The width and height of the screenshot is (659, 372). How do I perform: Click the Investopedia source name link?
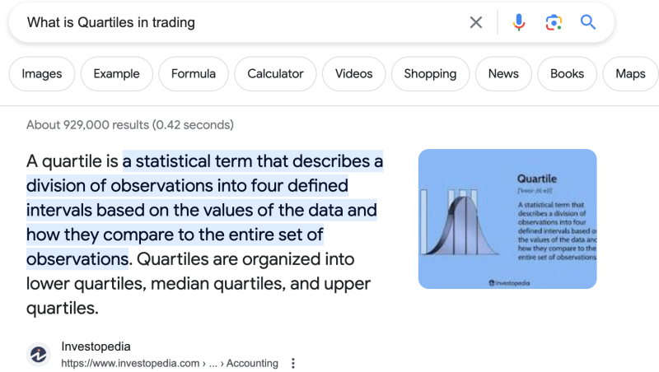click(x=96, y=346)
